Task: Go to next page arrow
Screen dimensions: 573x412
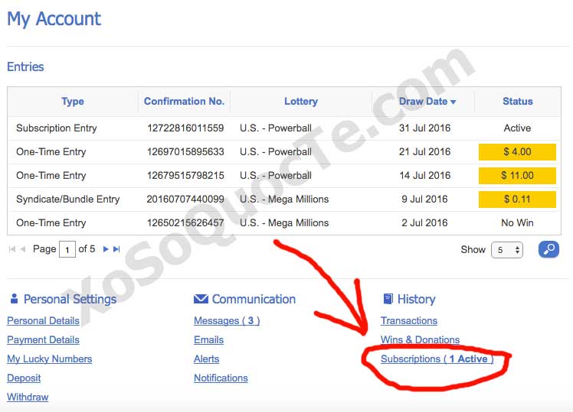Action: point(106,249)
